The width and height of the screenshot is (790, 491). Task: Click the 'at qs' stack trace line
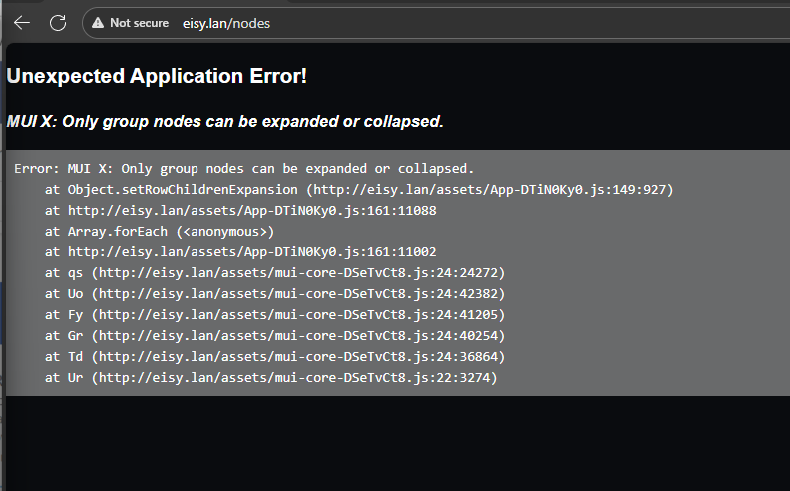[274, 273]
